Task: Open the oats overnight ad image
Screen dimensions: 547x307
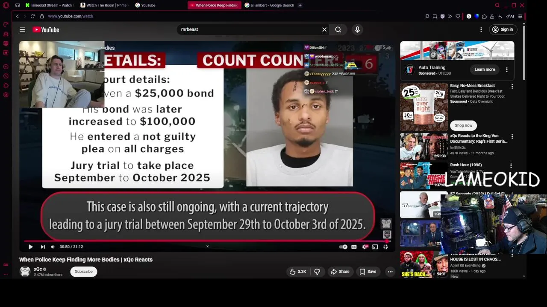Action: (423, 107)
